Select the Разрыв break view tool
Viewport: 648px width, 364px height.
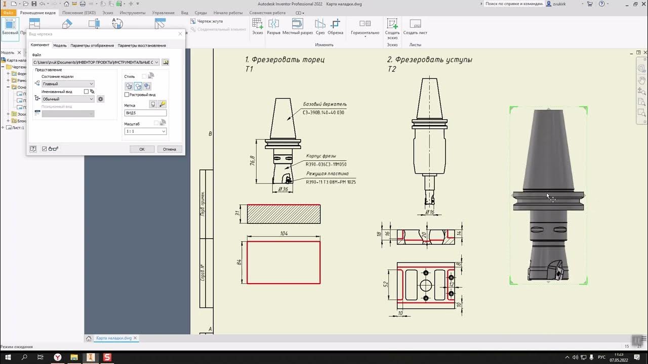coord(273,26)
